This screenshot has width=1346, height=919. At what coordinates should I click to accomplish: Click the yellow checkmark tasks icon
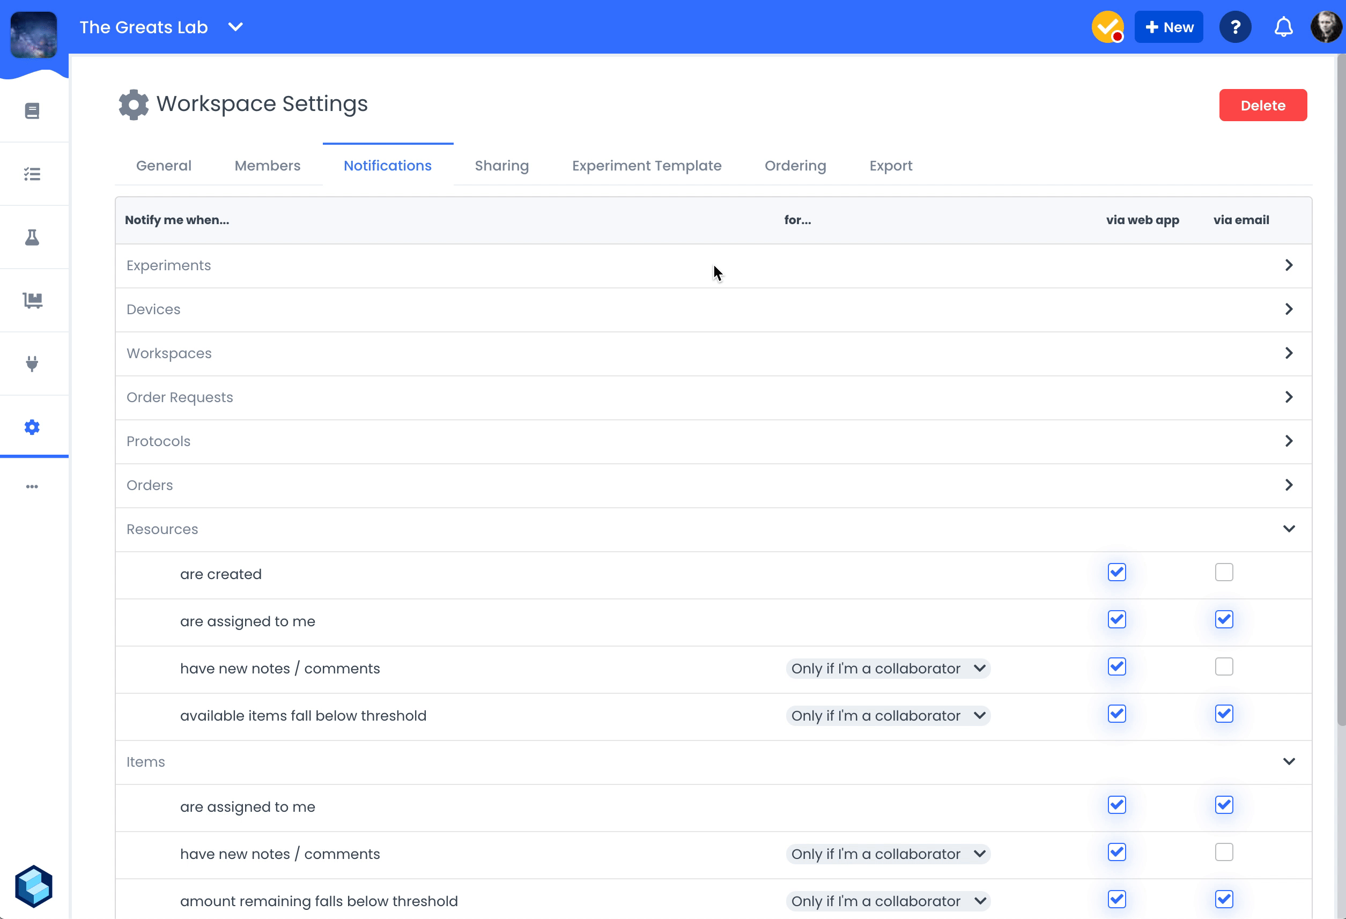coord(1107,27)
